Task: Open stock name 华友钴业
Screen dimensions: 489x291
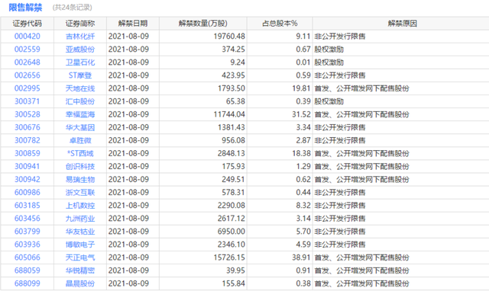Action: click(x=80, y=232)
